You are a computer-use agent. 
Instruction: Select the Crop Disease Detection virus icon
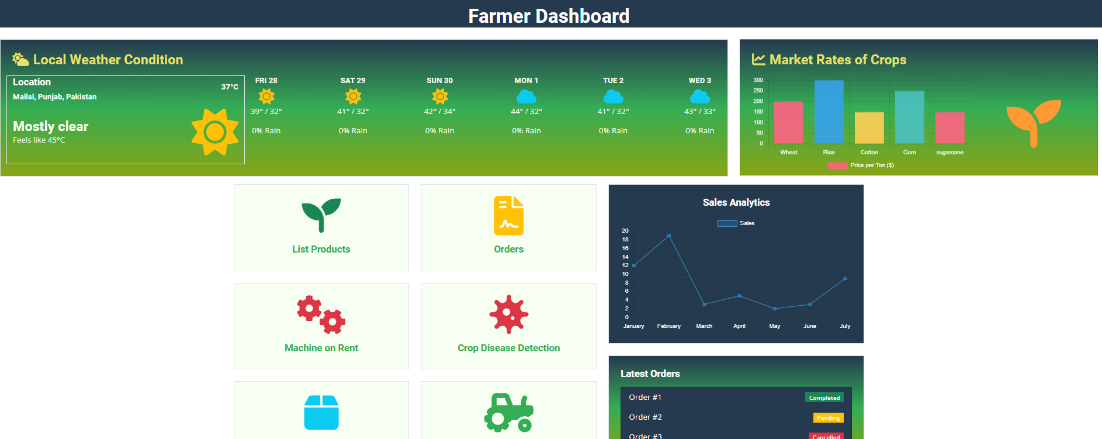click(x=508, y=314)
